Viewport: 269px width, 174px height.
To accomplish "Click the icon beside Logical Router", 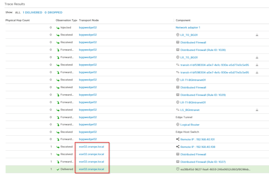I will pos(178,124).
